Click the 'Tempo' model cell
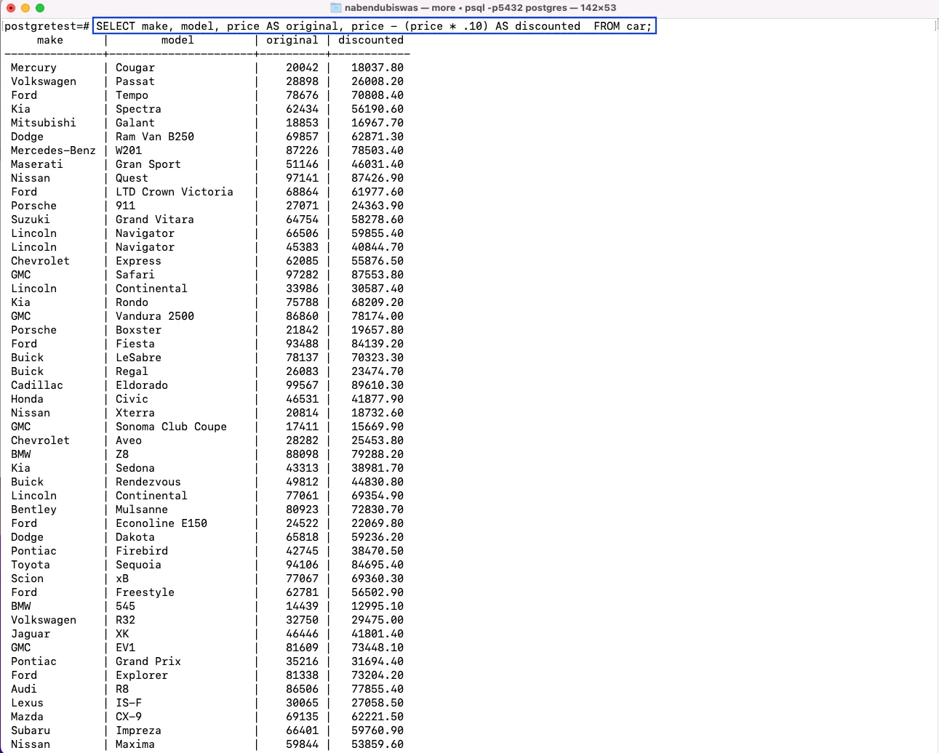Image resolution: width=939 pixels, height=753 pixels. (x=132, y=95)
